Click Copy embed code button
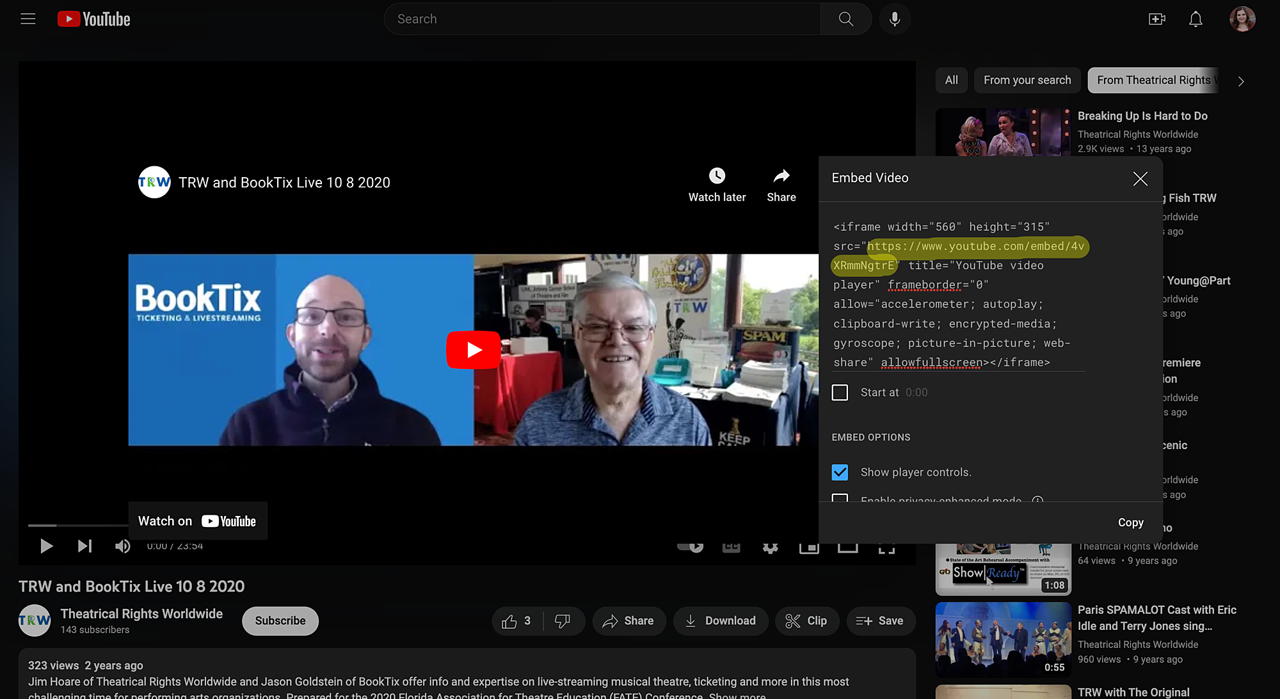This screenshot has height=699, width=1280. pyautogui.click(x=1130, y=522)
